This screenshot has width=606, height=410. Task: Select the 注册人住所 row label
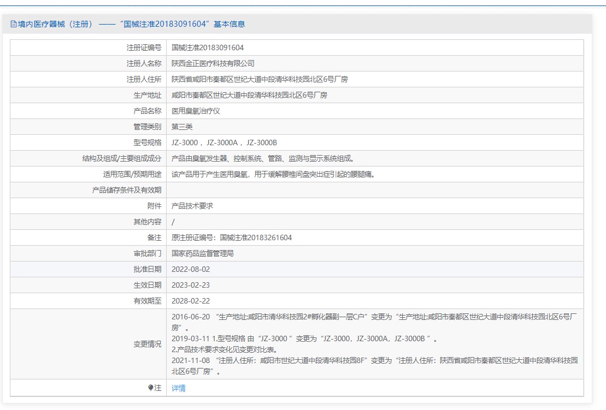tap(144, 79)
